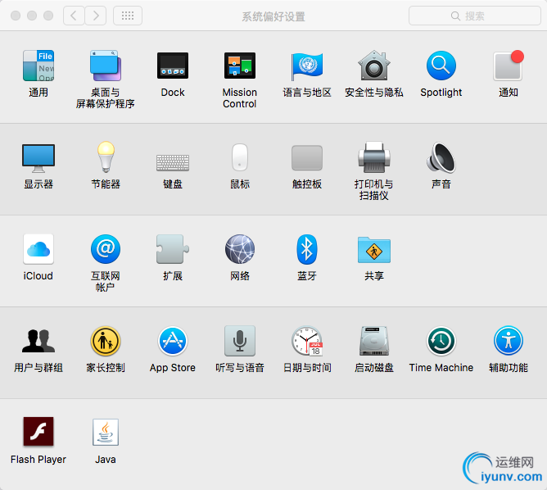
Task: Open the 通用 (General) preferences icon
Action: pos(38,66)
